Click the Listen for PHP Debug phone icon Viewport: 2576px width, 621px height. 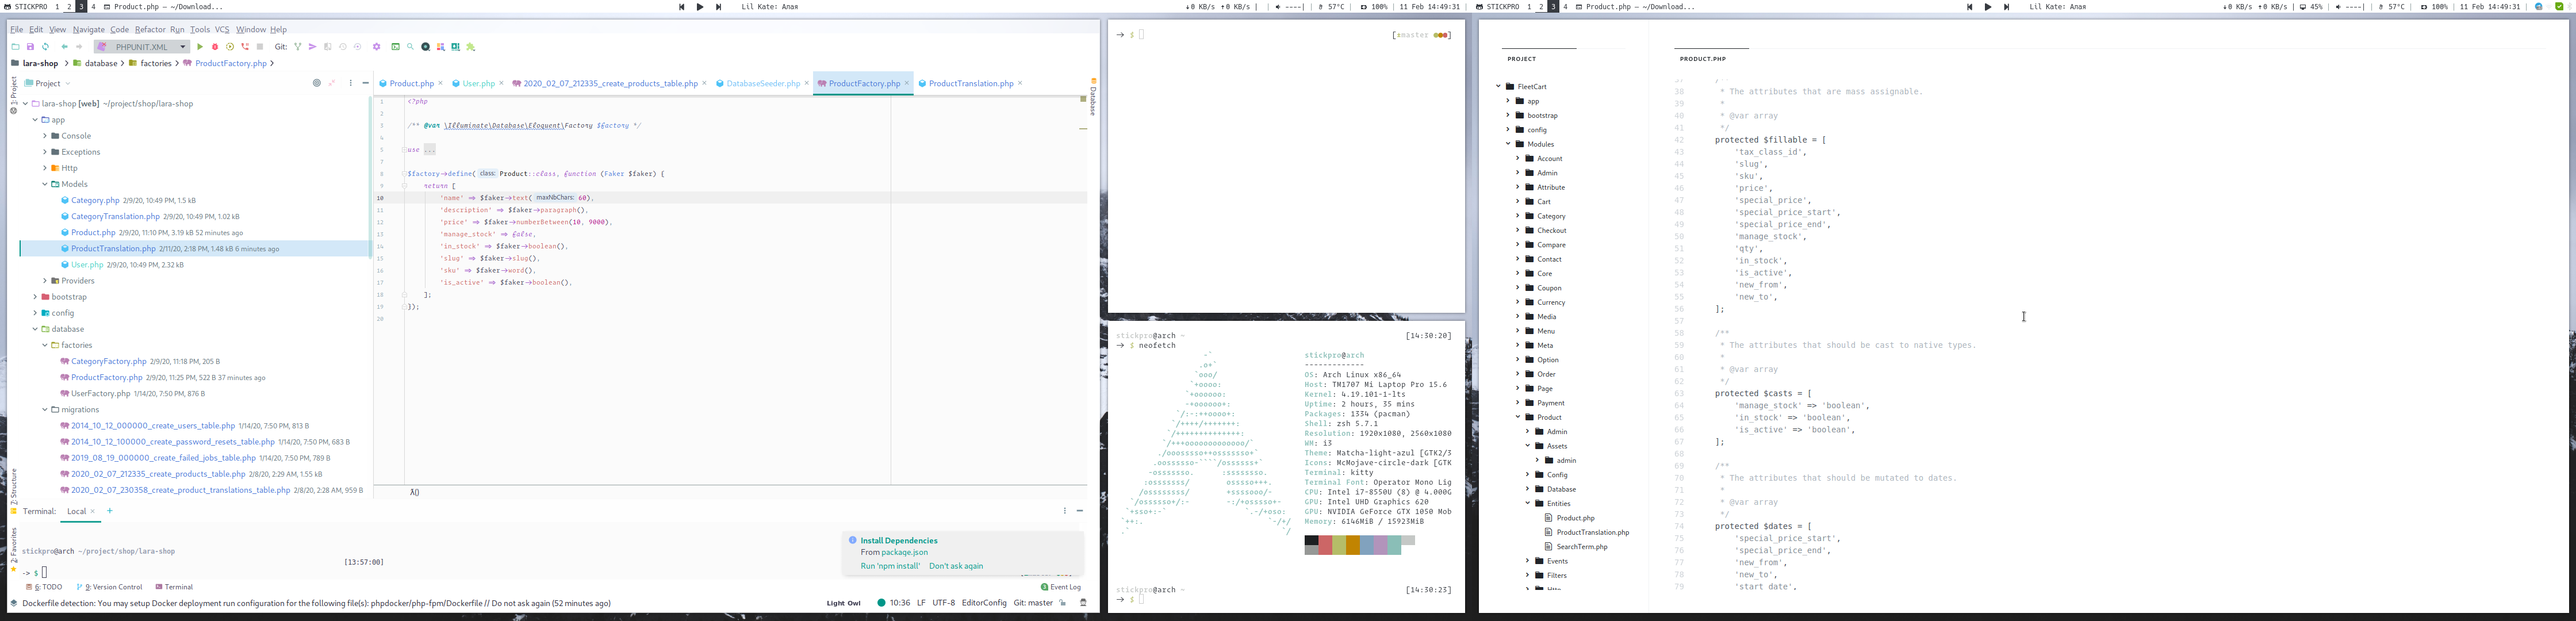(245, 47)
